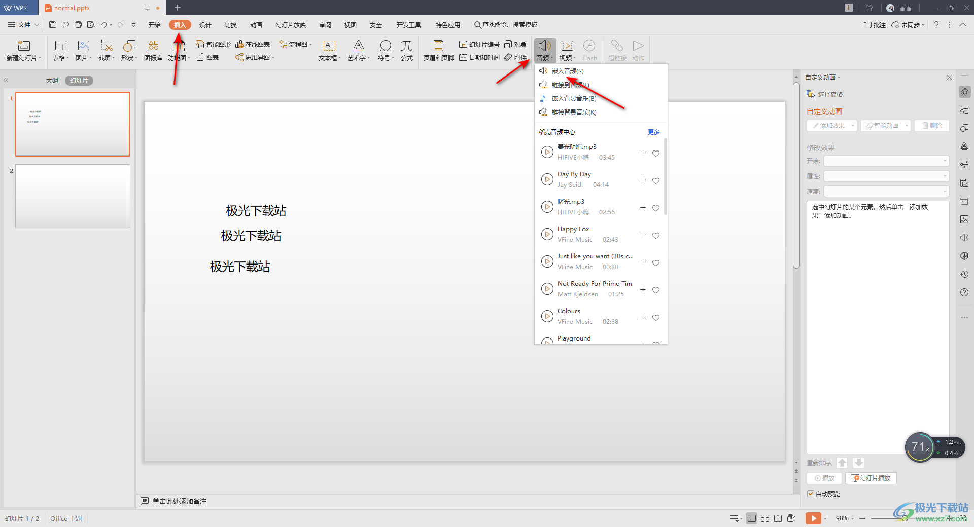Click the print icon in quick toolbar

click(78, 24)
